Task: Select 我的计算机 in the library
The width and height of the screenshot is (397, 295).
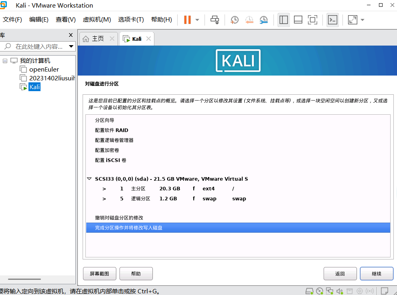Action: click(35, 61)
